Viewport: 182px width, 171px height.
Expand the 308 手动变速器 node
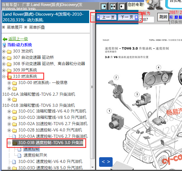pyautogui.click(x=4, y=64)
